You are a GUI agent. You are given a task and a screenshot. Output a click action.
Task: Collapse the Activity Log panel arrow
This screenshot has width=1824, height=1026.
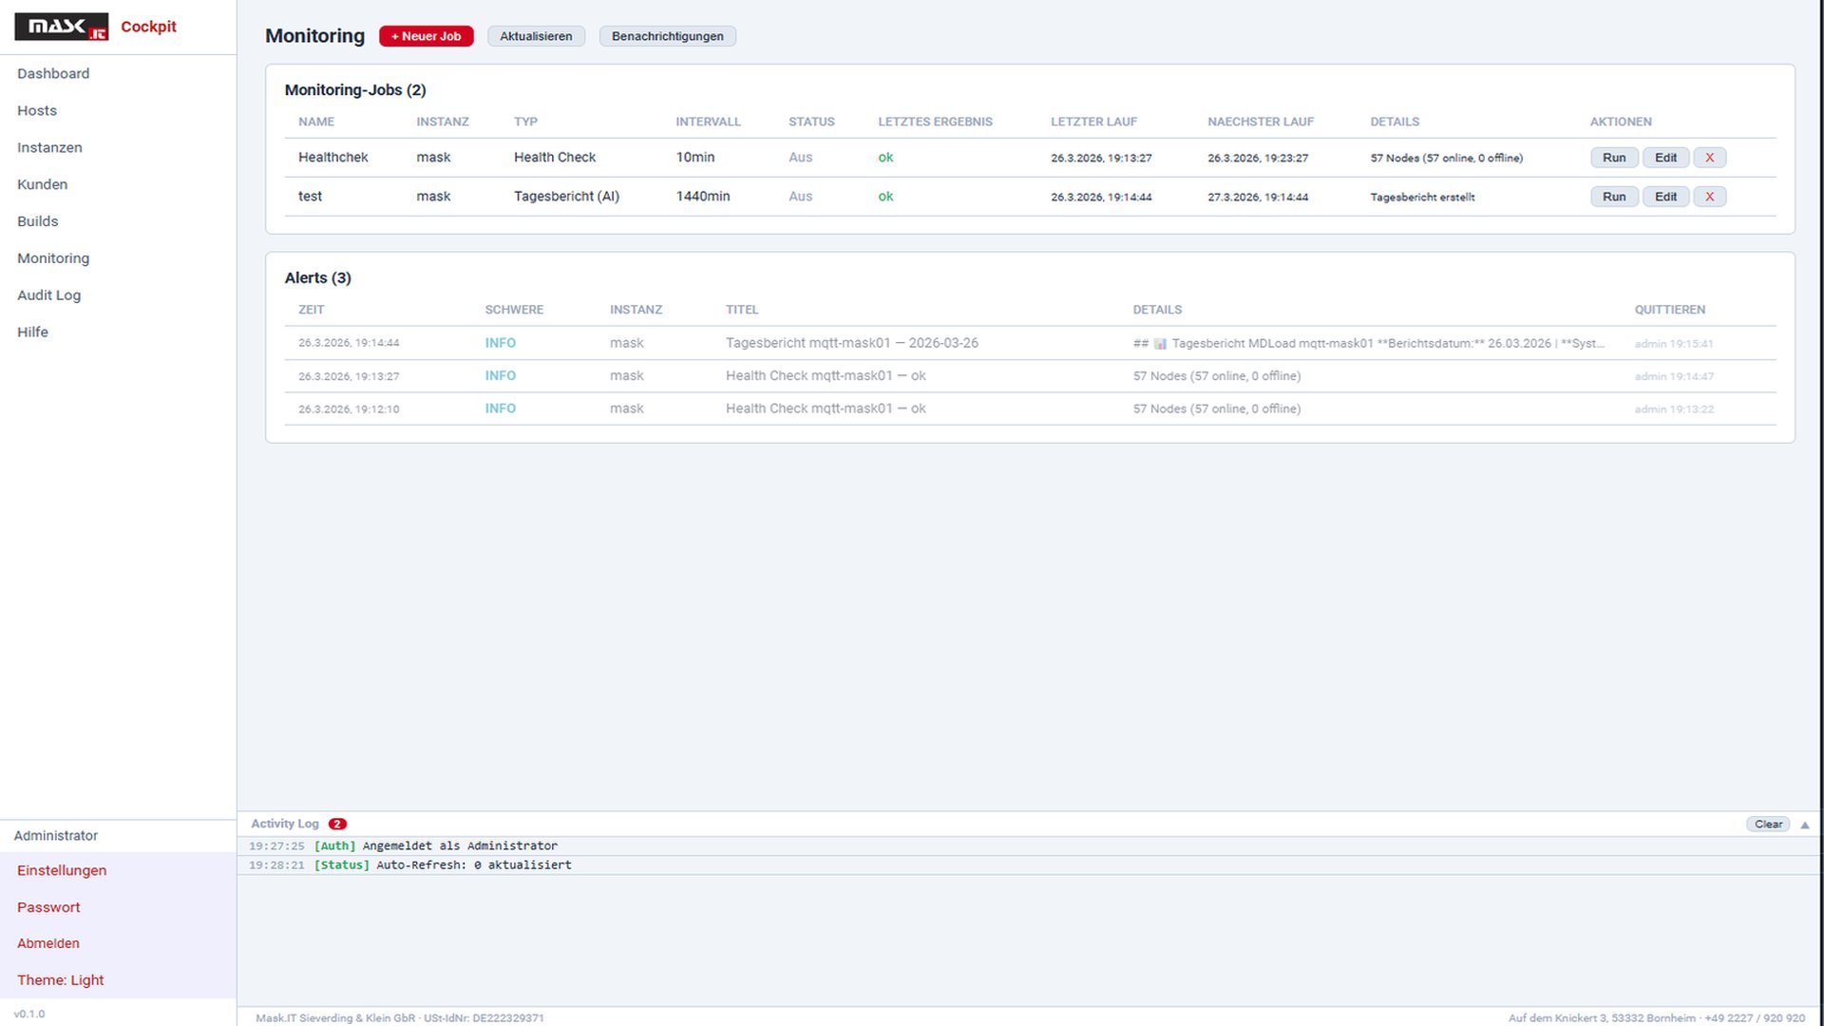point(1805,825)
